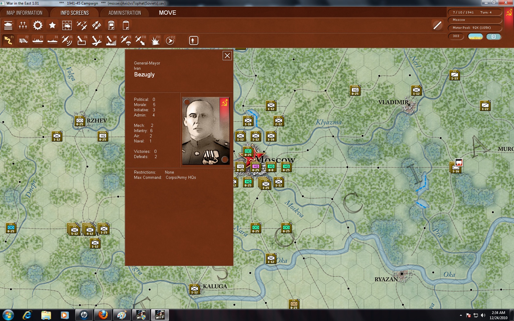514x321 pixels.
Task: Open the Windows Start menu
Action: [x=8, y=315]
